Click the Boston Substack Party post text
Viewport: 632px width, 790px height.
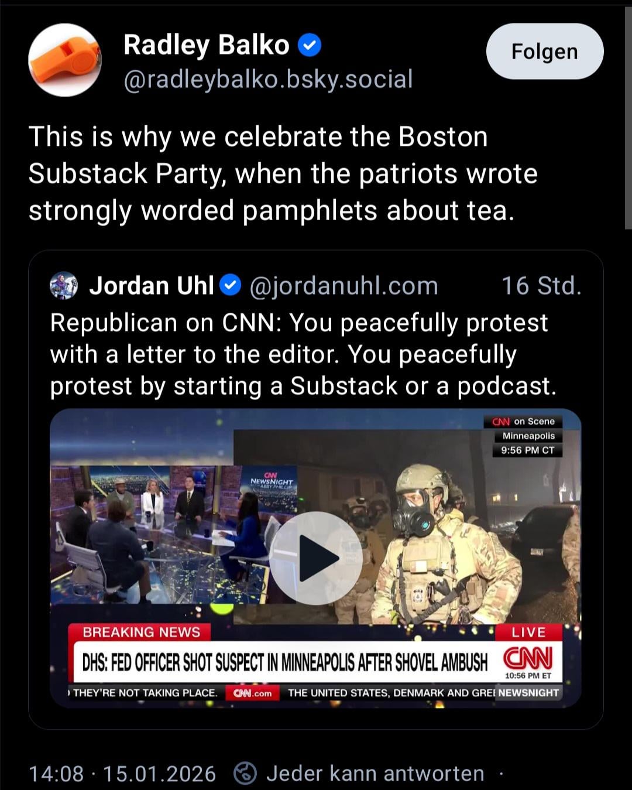click(283, 173)
